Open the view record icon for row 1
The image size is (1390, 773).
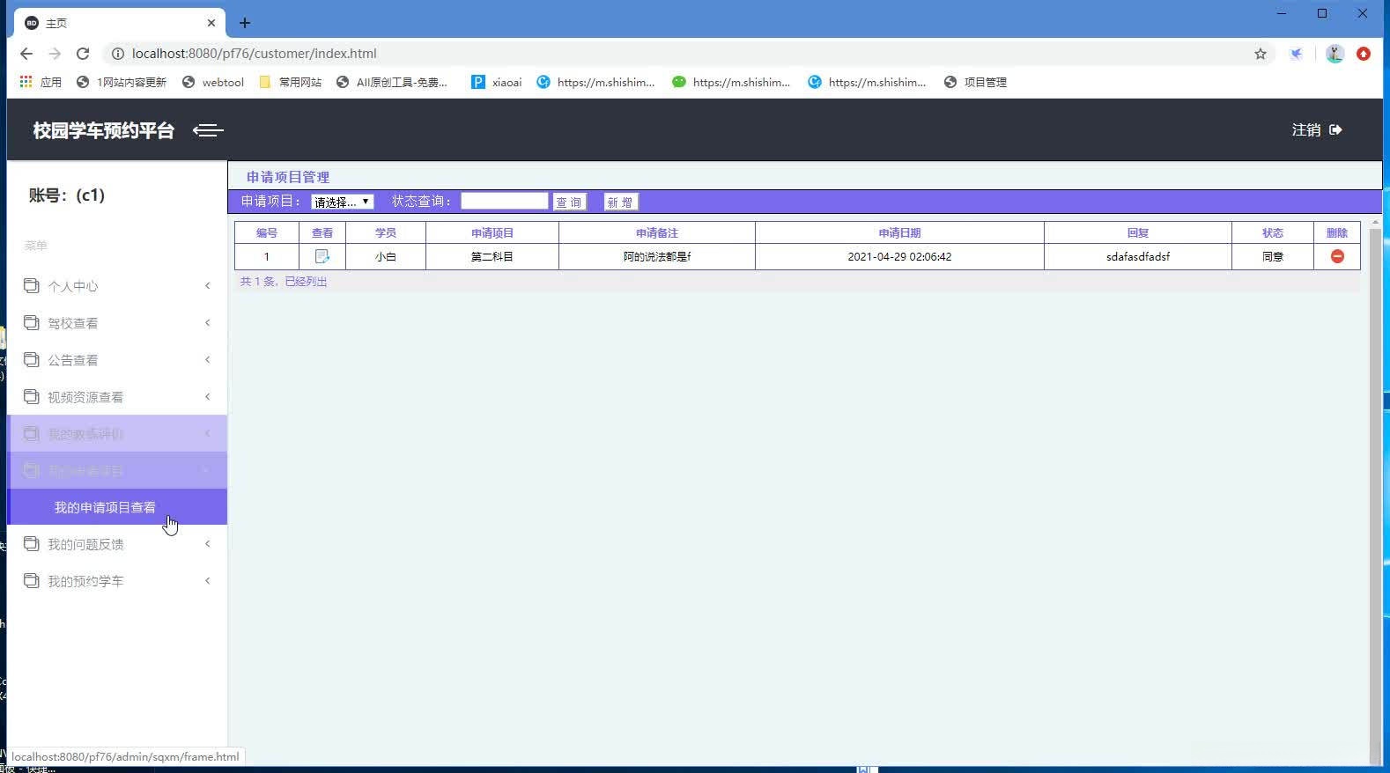click(x=322, y=256)
